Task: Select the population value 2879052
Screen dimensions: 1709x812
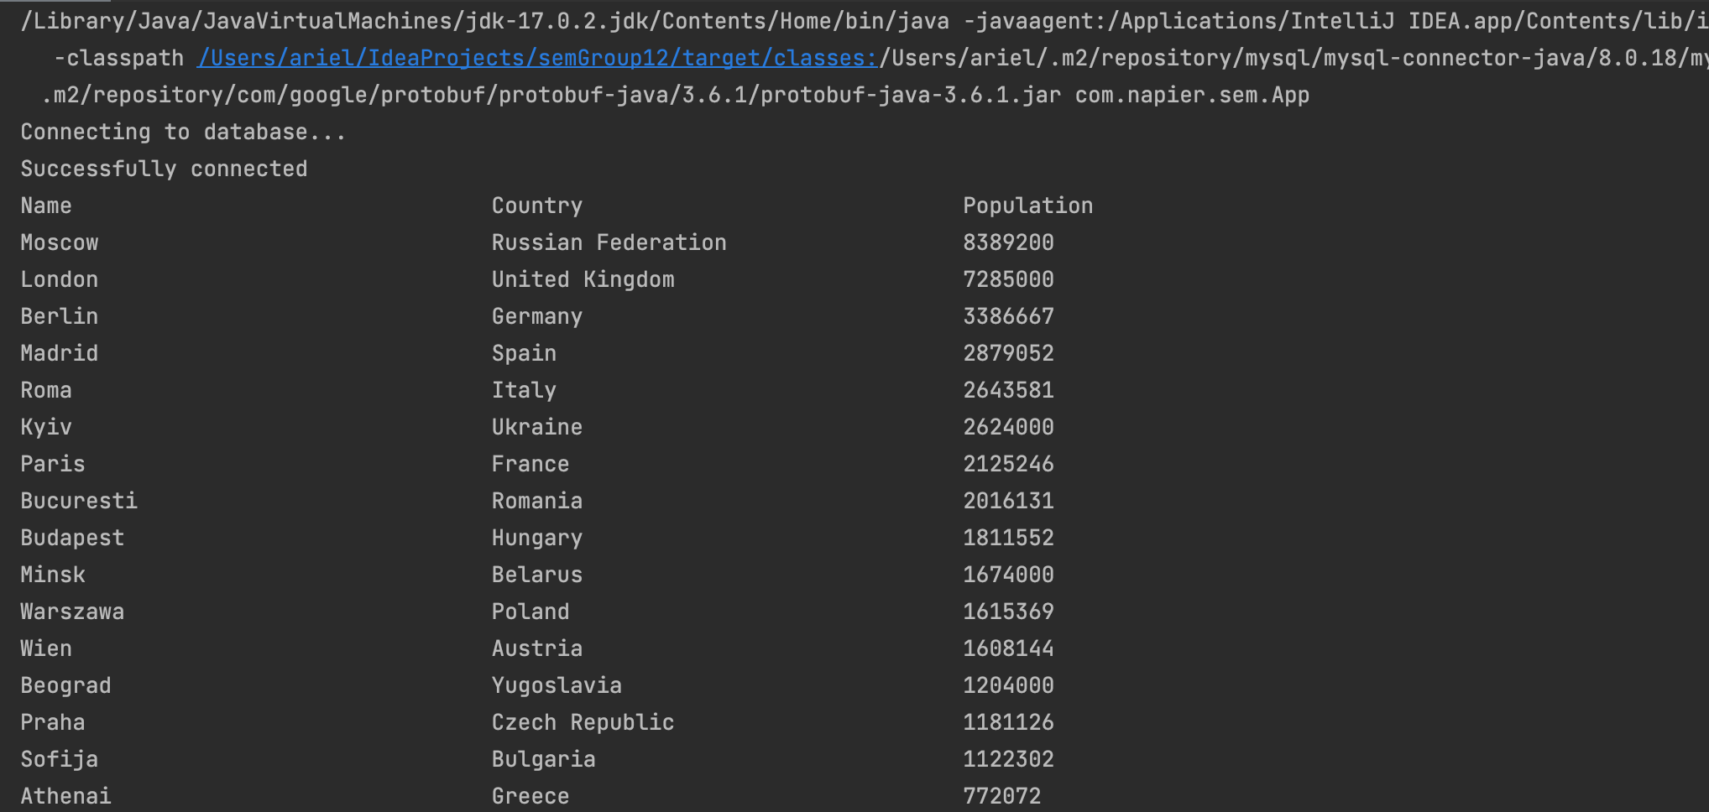Action: [x=1008, y=353]
